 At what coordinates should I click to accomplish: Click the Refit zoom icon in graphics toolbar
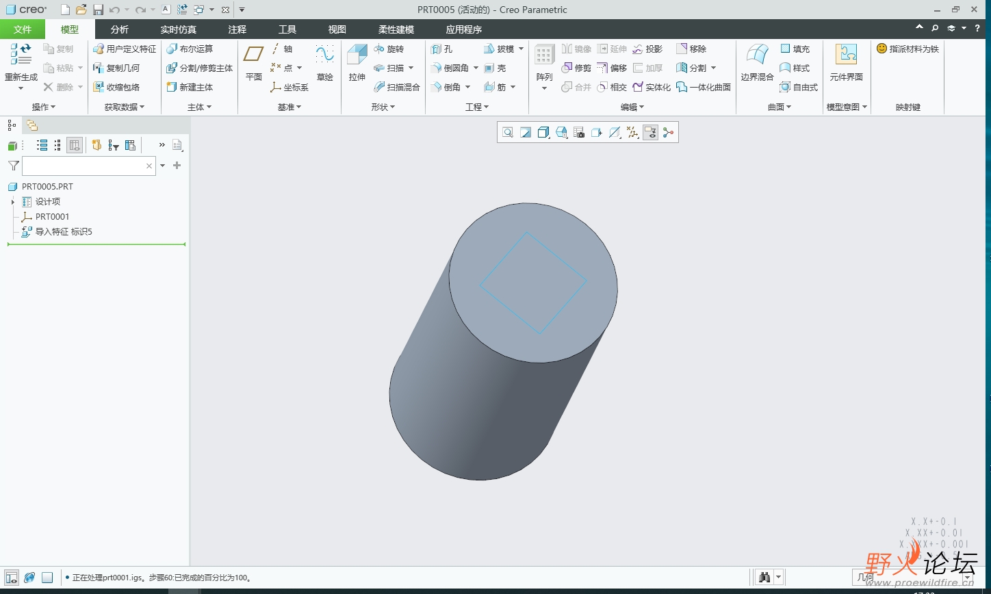pos(508,133)
